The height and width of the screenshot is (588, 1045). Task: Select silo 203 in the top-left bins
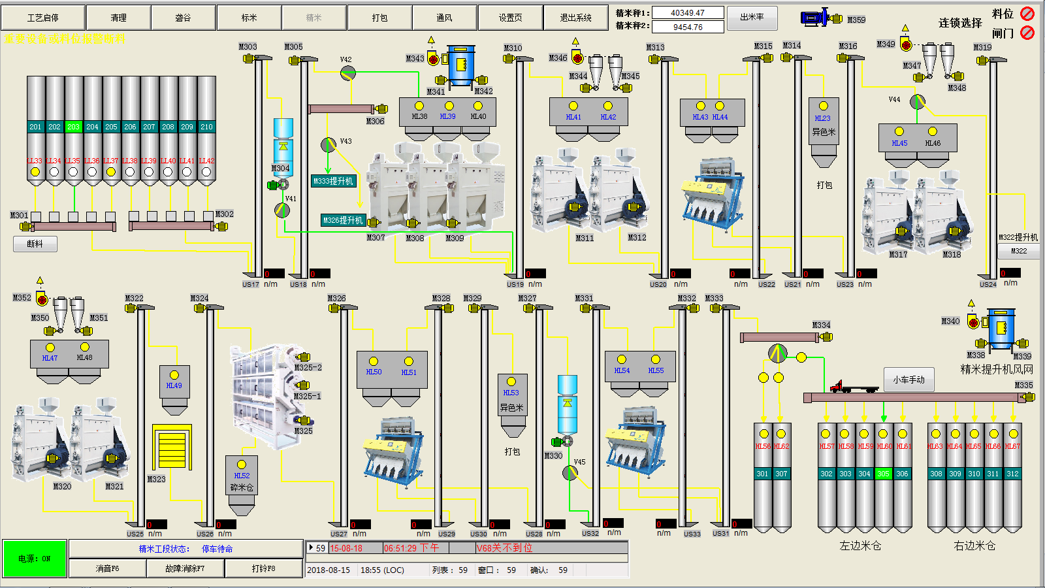pos(73,127)
